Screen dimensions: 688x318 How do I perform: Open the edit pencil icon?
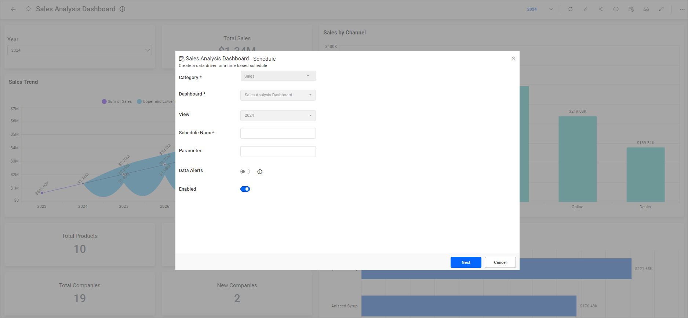[x=586, y=9]
